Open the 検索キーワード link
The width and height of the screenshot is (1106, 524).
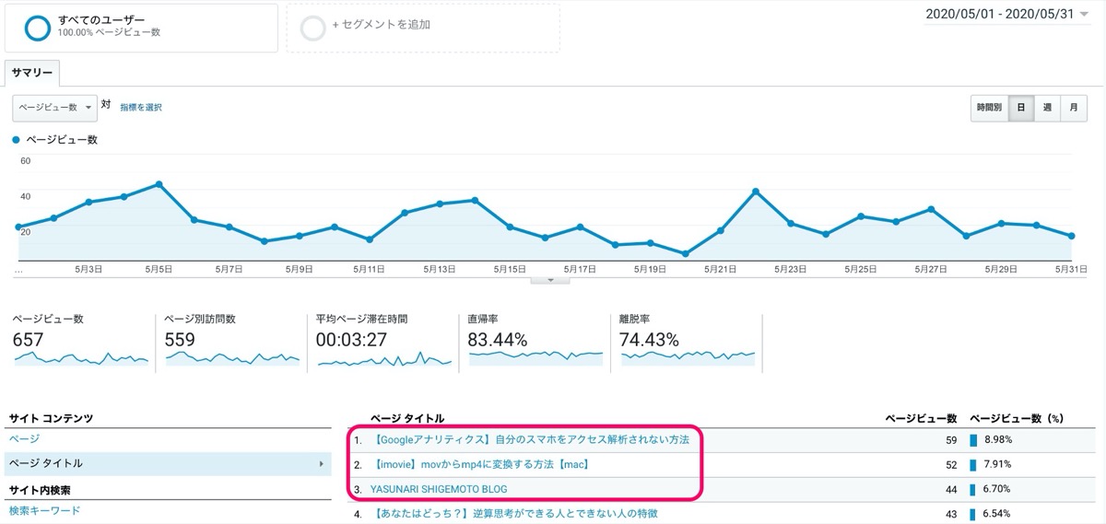coord(44,510)
